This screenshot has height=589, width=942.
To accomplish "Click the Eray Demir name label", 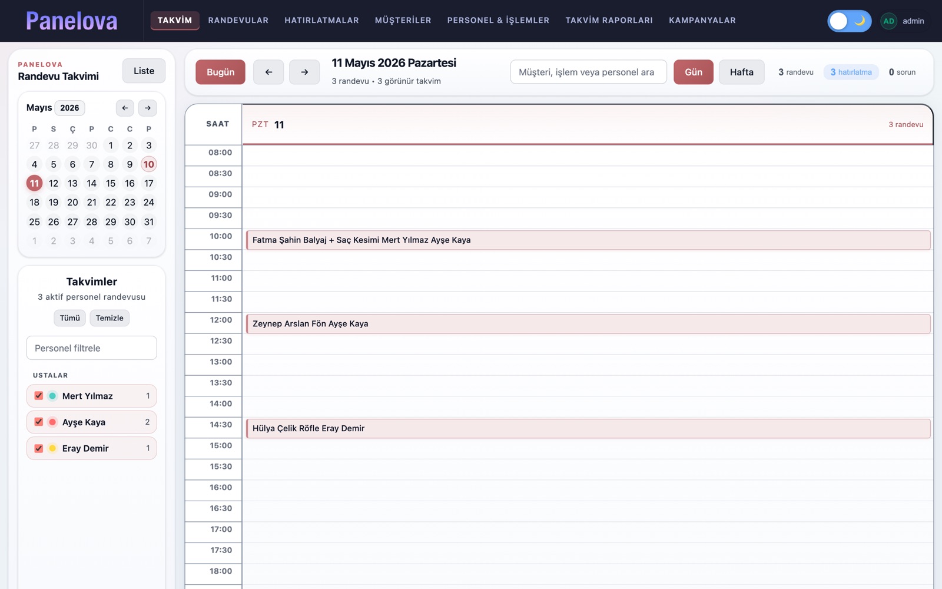I will tap(85, 448).
